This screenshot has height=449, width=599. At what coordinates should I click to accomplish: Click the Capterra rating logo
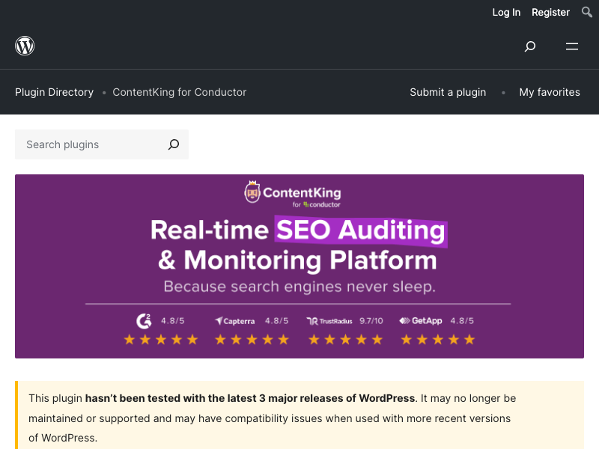pyautogui.click(x=234, y=321)
